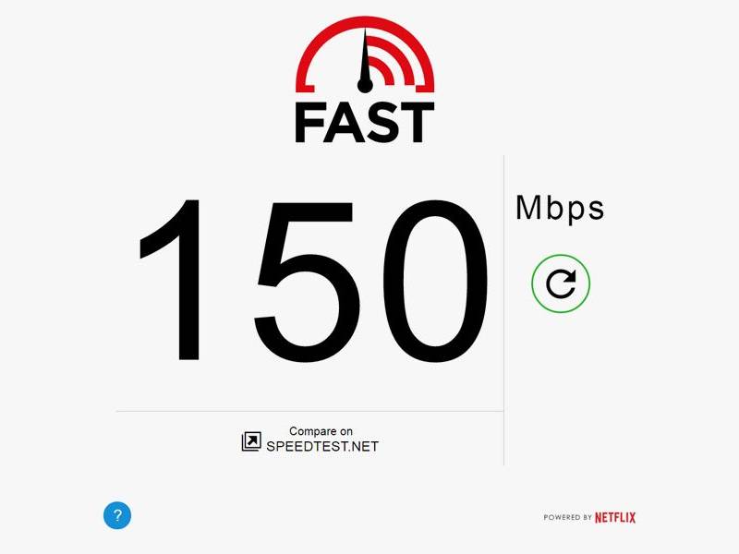Click the 'POWERED BY' label
This screenshot has width=739, height=554.
point(567,517)
